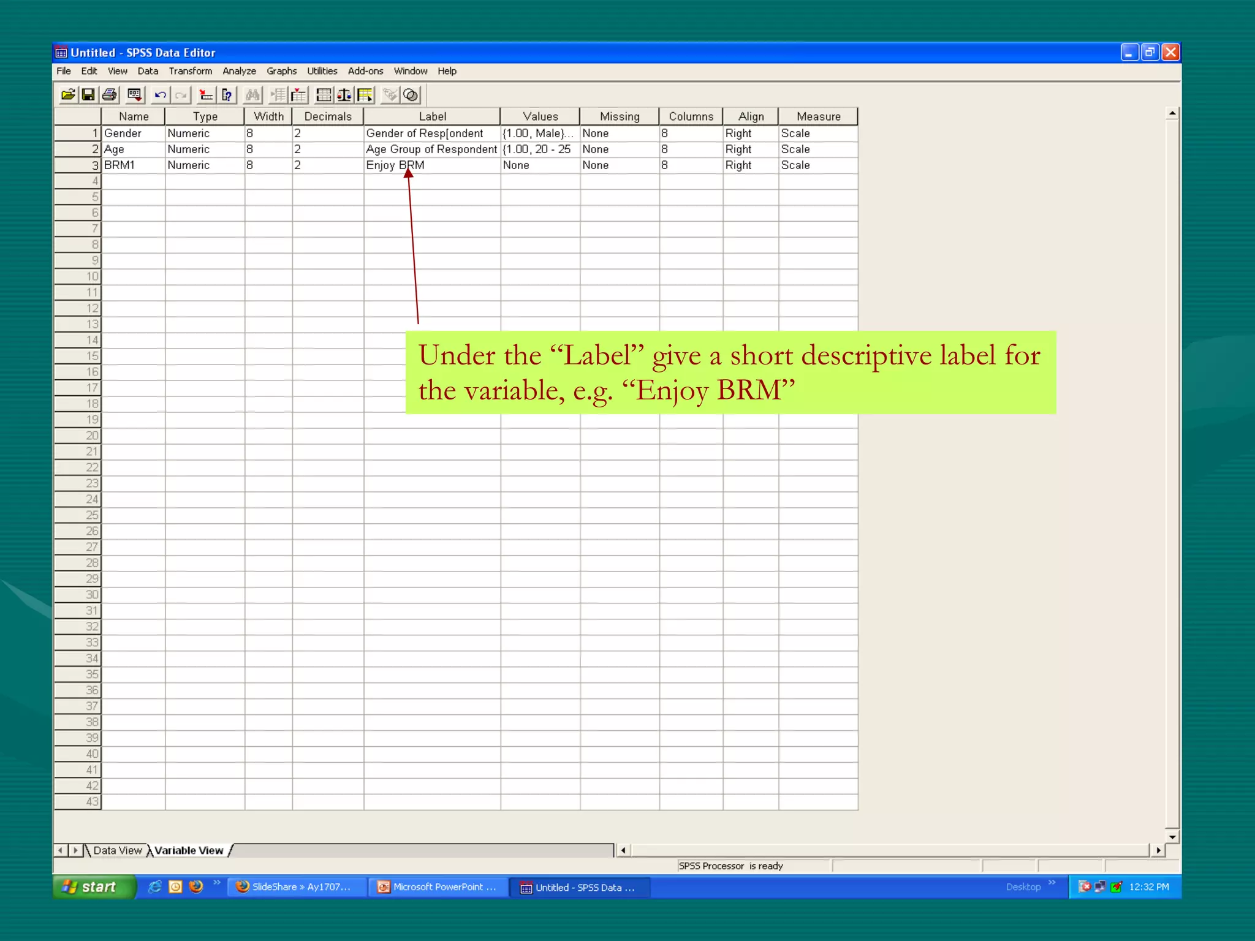Screen dimensions: 1255x941
Task: Click the Select Cases icon
Action: pyautogui.click(x=365, y=95)
